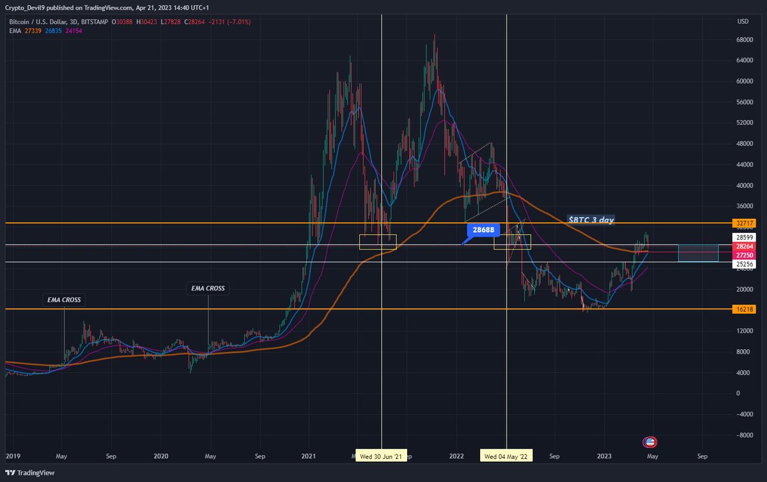The width and height of the screenshot is (767, 482).
Task: Click the EMA CROSS annotation label
Action: pyautogui.click(x=64, y=299)
